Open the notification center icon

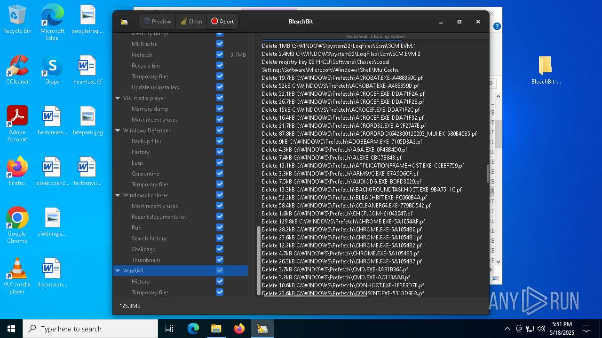pyautogui.click(x=586, y=329)
